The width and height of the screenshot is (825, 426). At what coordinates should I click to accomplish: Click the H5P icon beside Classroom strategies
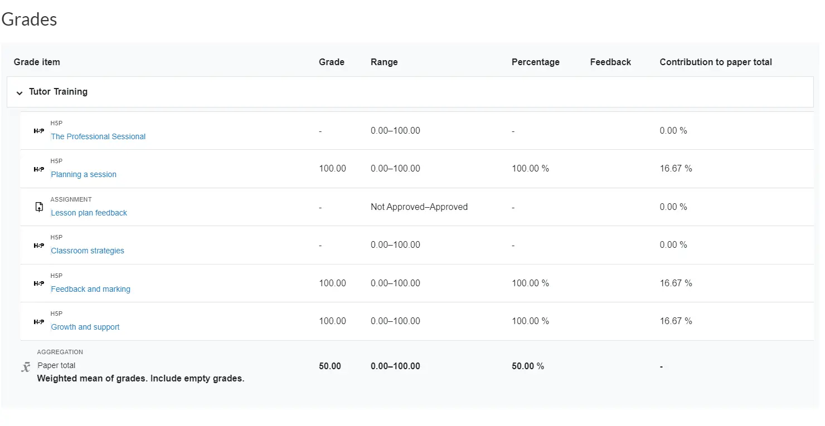coord(38,245)
